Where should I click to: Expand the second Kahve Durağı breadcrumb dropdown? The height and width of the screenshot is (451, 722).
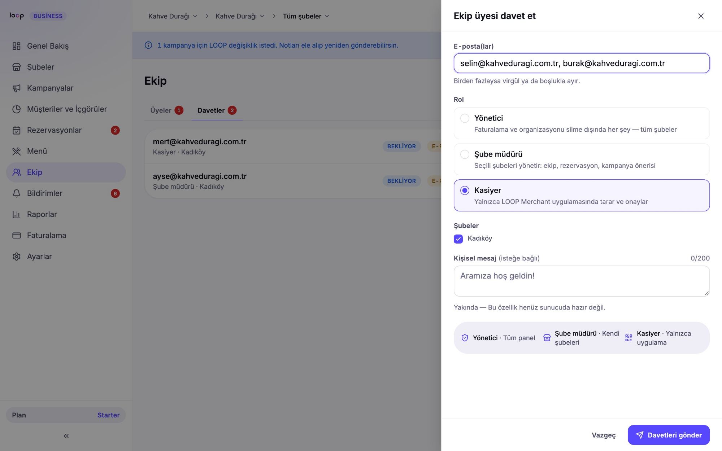(240, 16)
